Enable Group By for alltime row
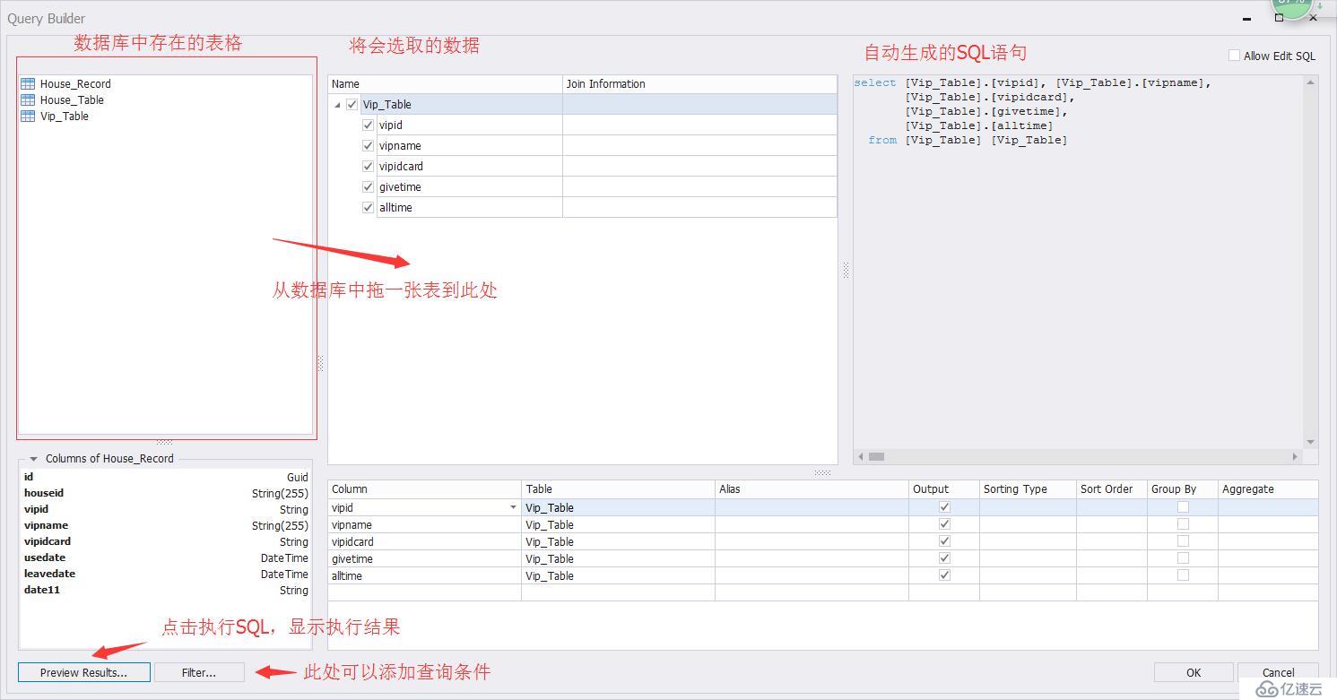The height and width of the screenshot is (700, 1337). click(x=1183, y=575)
